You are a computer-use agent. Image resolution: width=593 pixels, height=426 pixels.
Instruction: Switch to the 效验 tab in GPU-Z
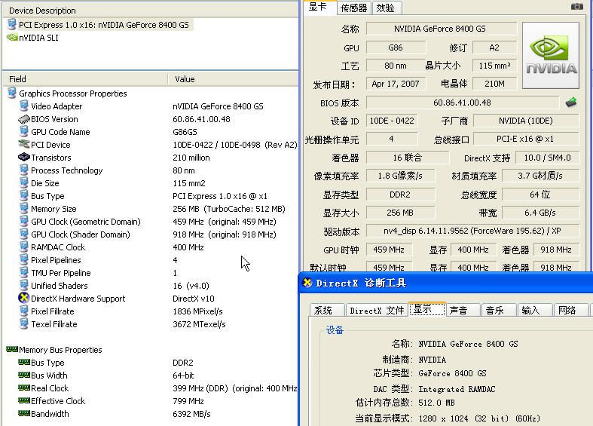click(x=386, y=8)
